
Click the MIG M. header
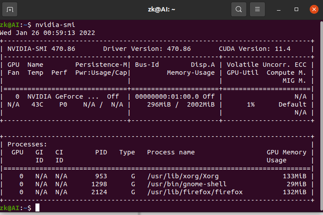click(294, 81)
